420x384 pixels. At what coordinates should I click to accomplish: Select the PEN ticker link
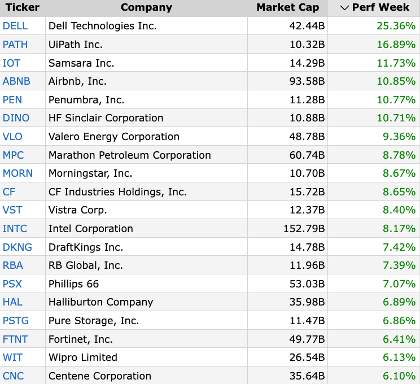pos(12,100)
